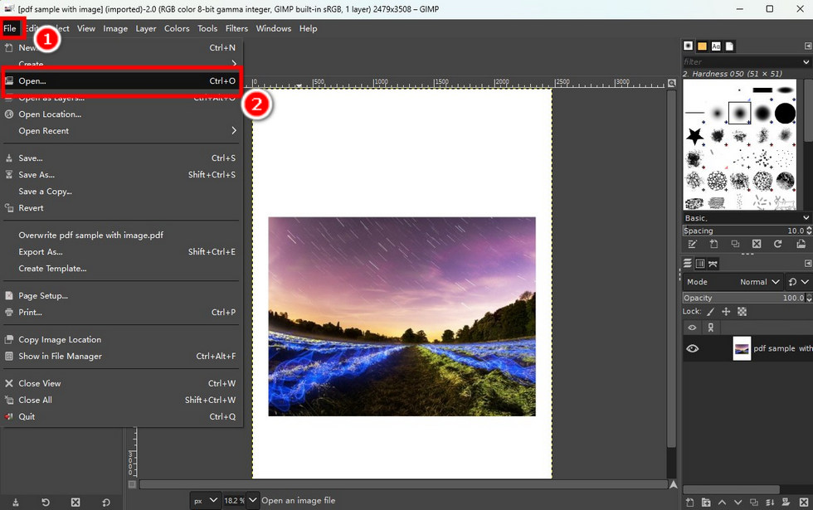
Task: Open brush as image
Action: pos(800,244)
